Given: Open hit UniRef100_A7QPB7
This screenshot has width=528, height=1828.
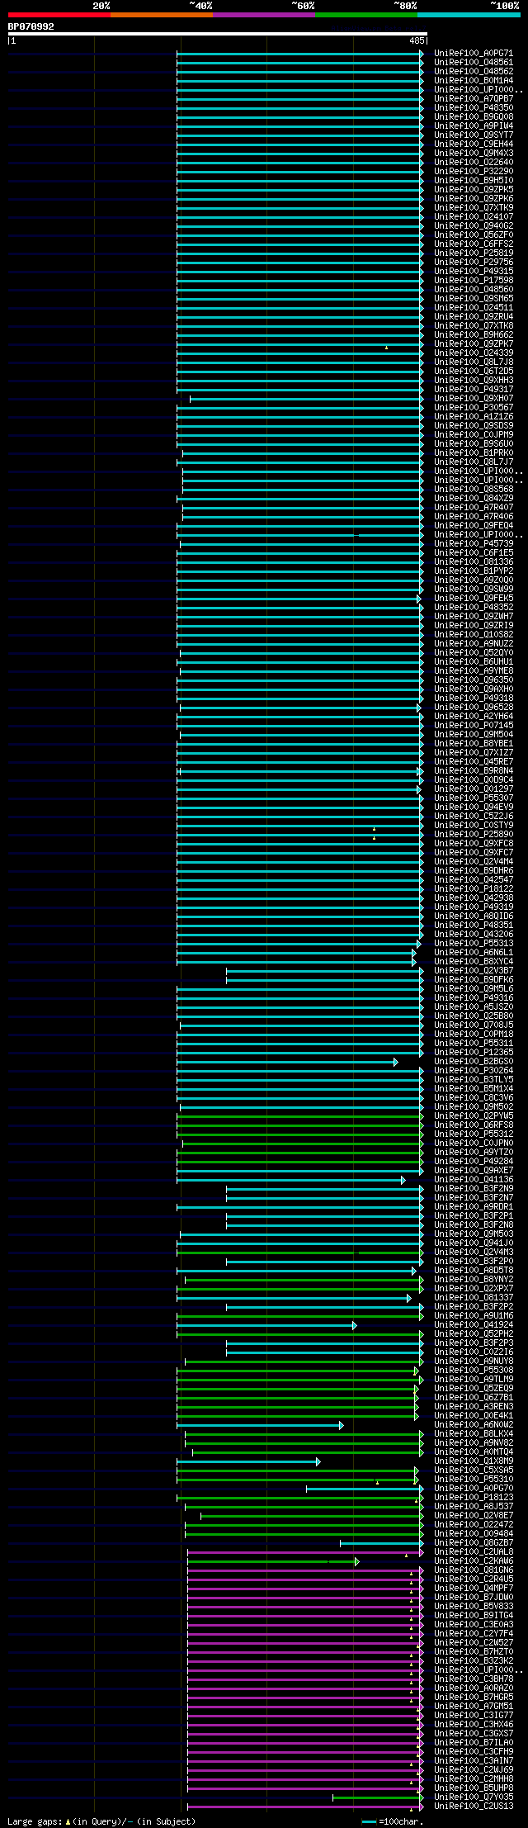Looking at the screenshot, I should tap(474, 98).
